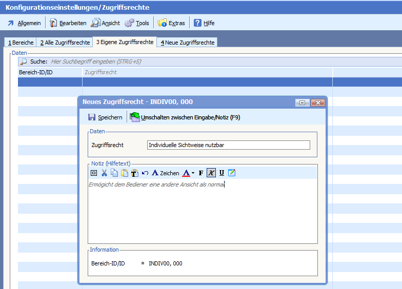Viewport: 402px width, 289px height.
Task: Expand the font color dropdown arrow
Action: pyautogui.click(x=193, y=173)
